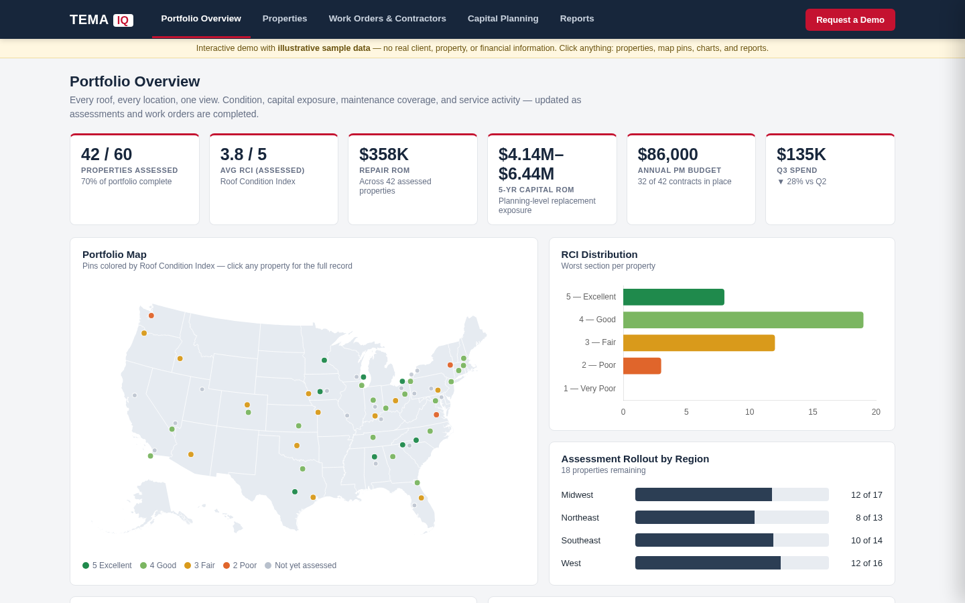Click the 4 Good legend dot
Screen dimensions: 965x603
coord(143,565)
